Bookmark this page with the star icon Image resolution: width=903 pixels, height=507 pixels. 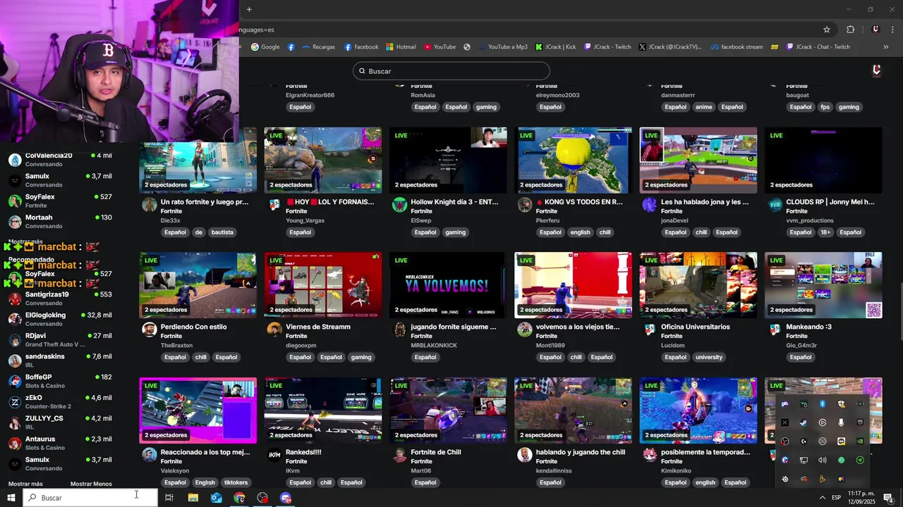[827, 30]
